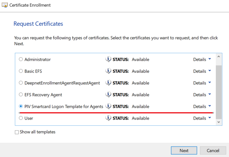Image resolution: width=229 pixels, height=157 pixels.
Task: Cancel the certificate enrollment
Action: [213, 150]
